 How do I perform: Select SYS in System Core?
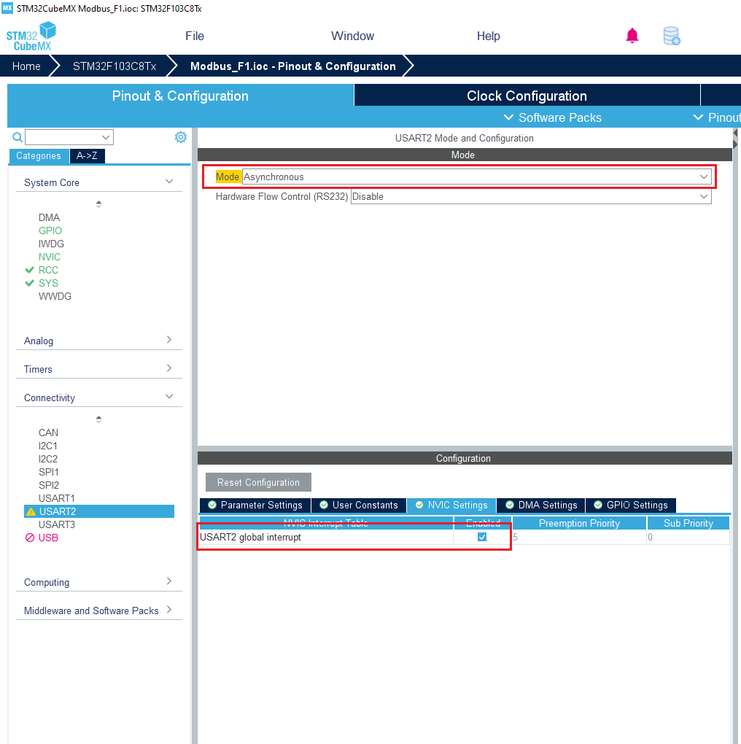click(x=48, y=283)
